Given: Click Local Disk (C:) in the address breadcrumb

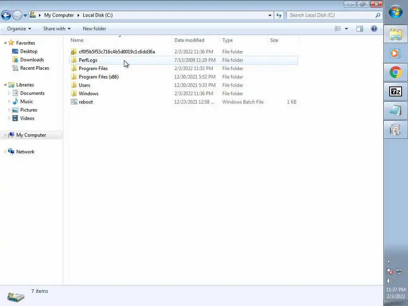Looking at the screenshot, I should click(98, 15).
